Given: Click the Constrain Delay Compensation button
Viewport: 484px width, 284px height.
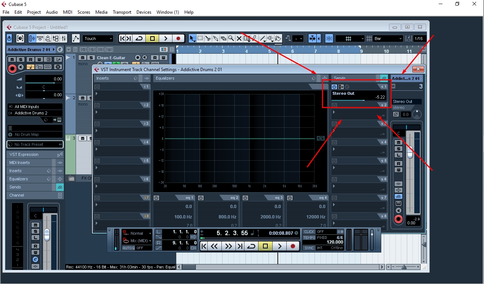Looking at the screenshot, I should [20, 39].
